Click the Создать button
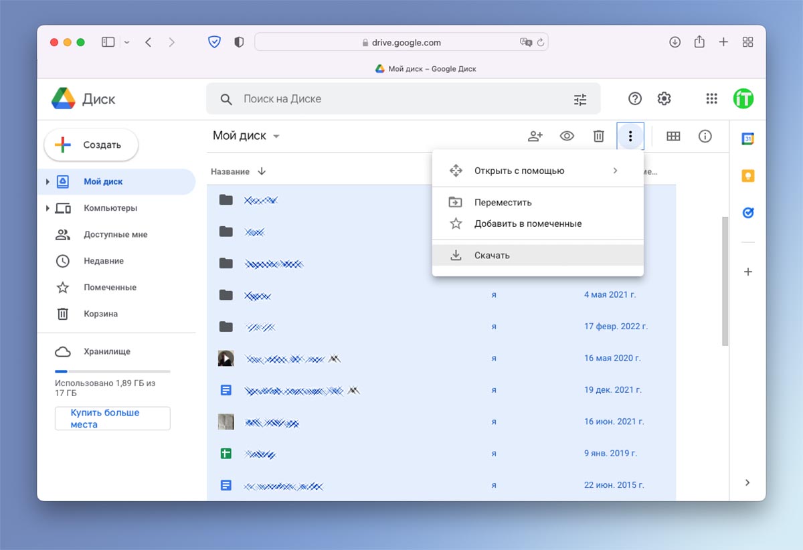The image size is (803, 550). coord(91,145)
